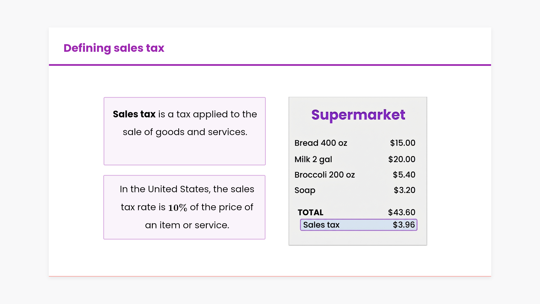
Task: Click the $5.40 broccoli price
Action: click(404, 175)
